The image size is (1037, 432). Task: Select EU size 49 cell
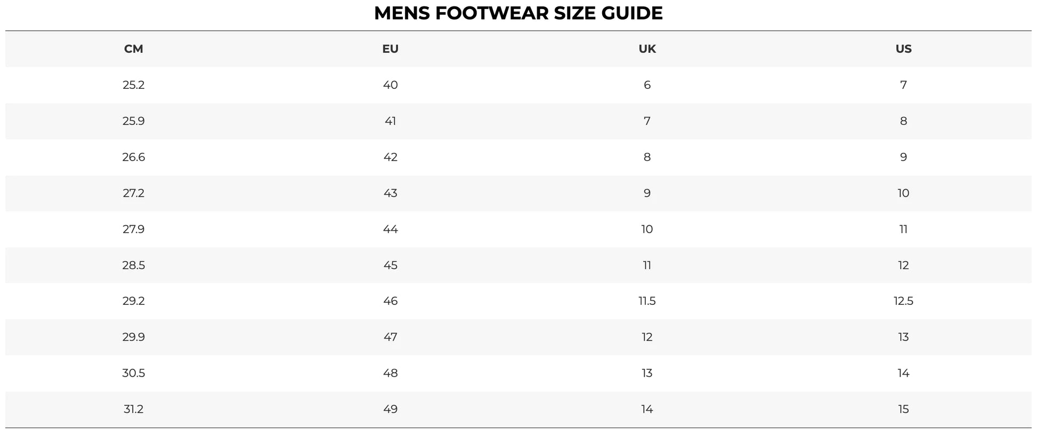[x=390, y=409]
